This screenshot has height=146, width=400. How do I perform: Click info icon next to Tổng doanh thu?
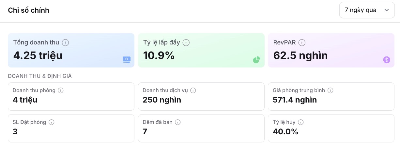coord(65,43)
